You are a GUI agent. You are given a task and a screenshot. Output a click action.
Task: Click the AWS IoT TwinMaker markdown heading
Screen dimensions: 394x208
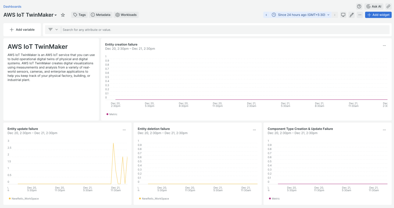[37, 47]
